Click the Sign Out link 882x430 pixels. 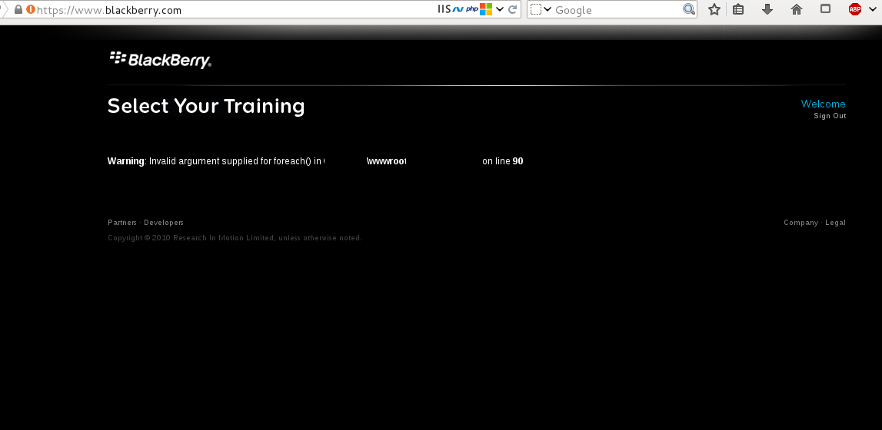[830, 116]
